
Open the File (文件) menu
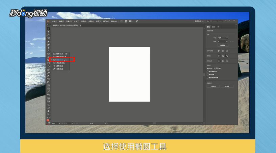54,22
